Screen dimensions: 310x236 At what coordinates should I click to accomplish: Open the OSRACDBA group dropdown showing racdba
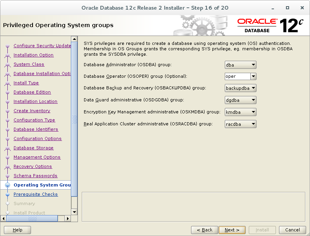(240, 124)
